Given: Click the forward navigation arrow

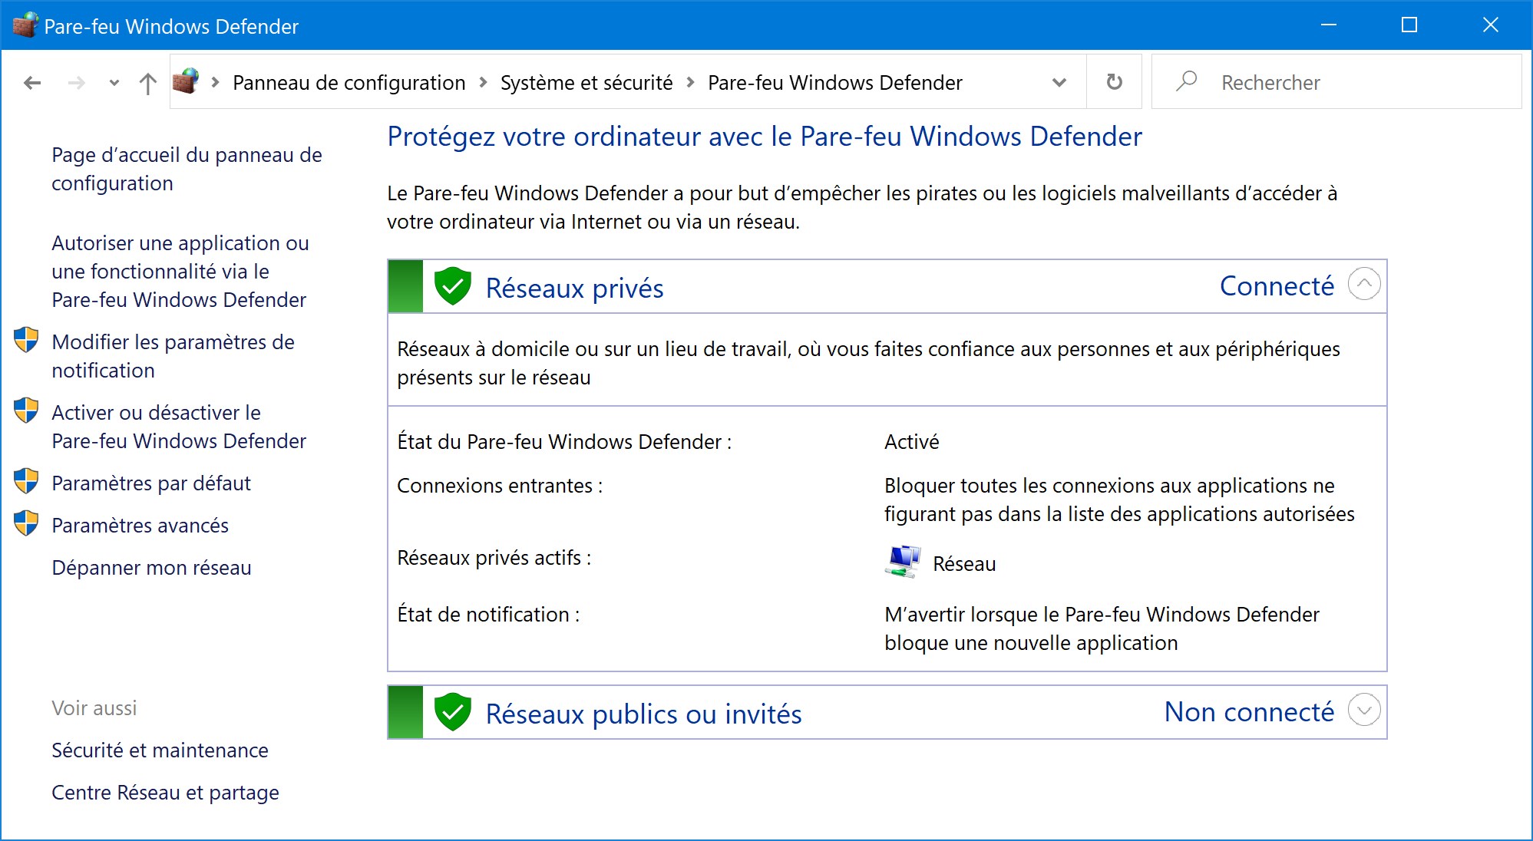Looking at the screenshot, I should (77, 83).
